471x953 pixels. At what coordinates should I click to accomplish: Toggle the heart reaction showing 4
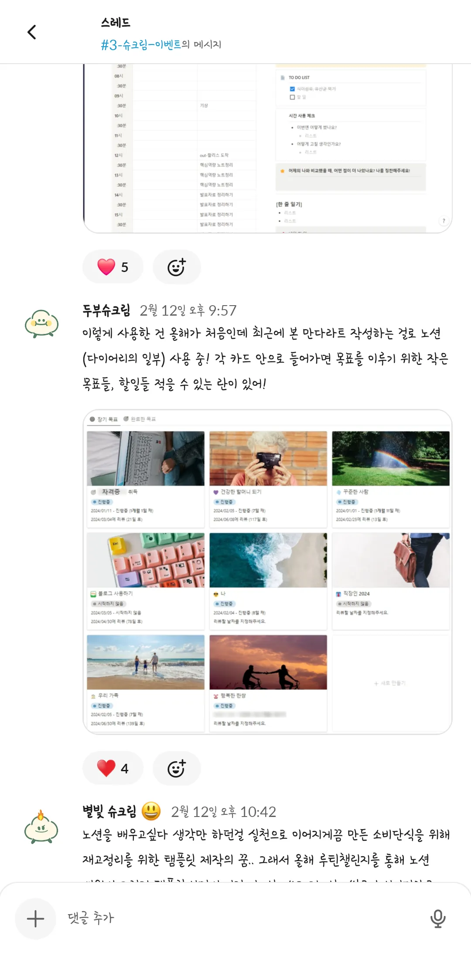click(x=113, y=768)
